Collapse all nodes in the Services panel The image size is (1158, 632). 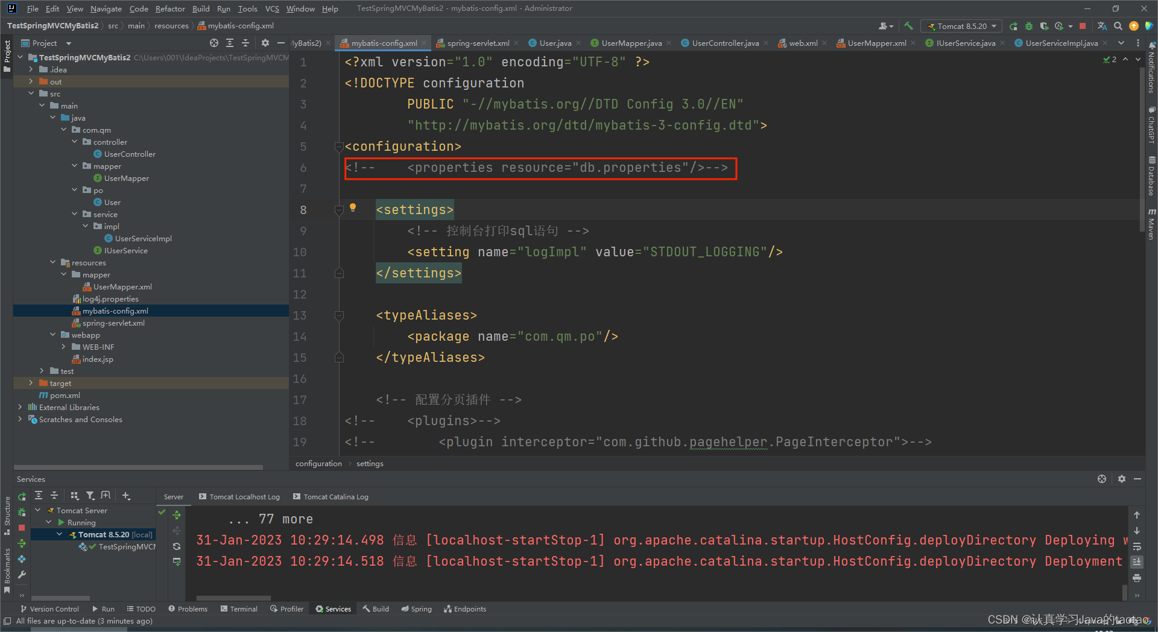point(54,495)
